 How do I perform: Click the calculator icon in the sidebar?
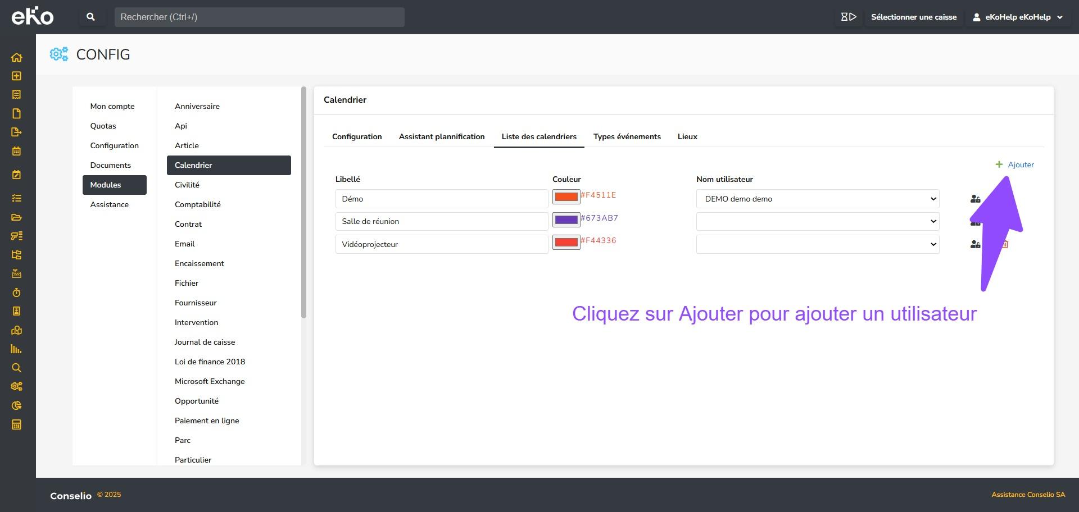tap(16, 424)
